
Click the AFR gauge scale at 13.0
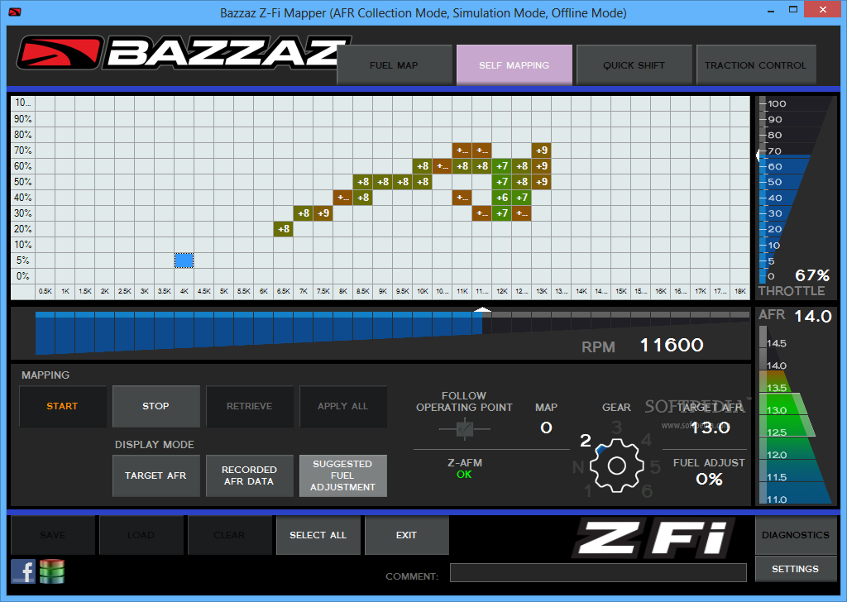tap(776, 410)
